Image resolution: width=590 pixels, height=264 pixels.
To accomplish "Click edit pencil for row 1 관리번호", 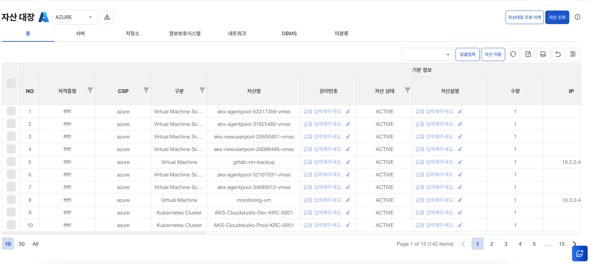I will (348, 111).
